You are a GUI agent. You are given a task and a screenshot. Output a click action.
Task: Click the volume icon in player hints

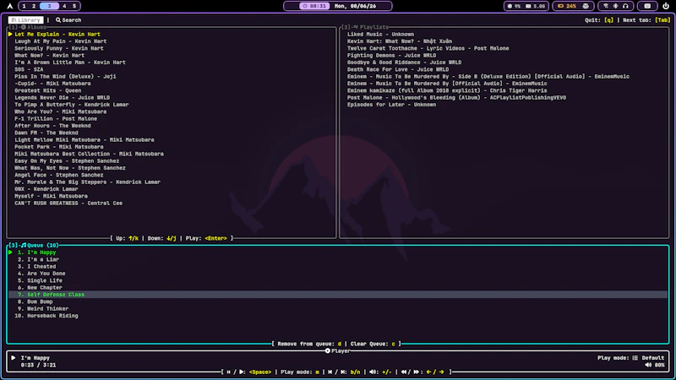pos(373,372)
